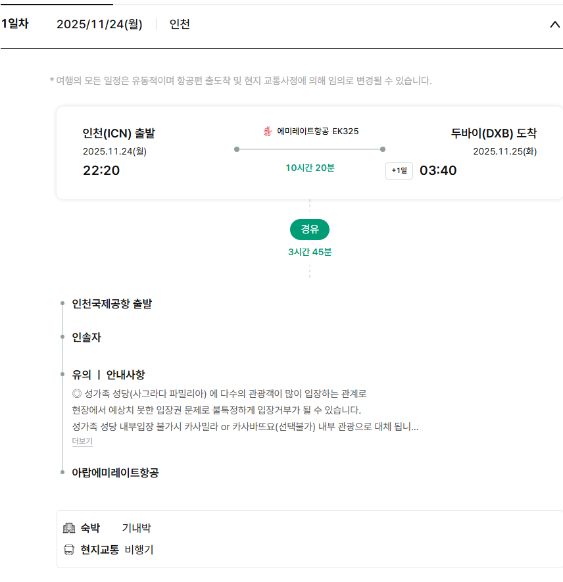563x582 pixels.
Task: Click the bus icon beside 현지교통
Action: (69, 550)
